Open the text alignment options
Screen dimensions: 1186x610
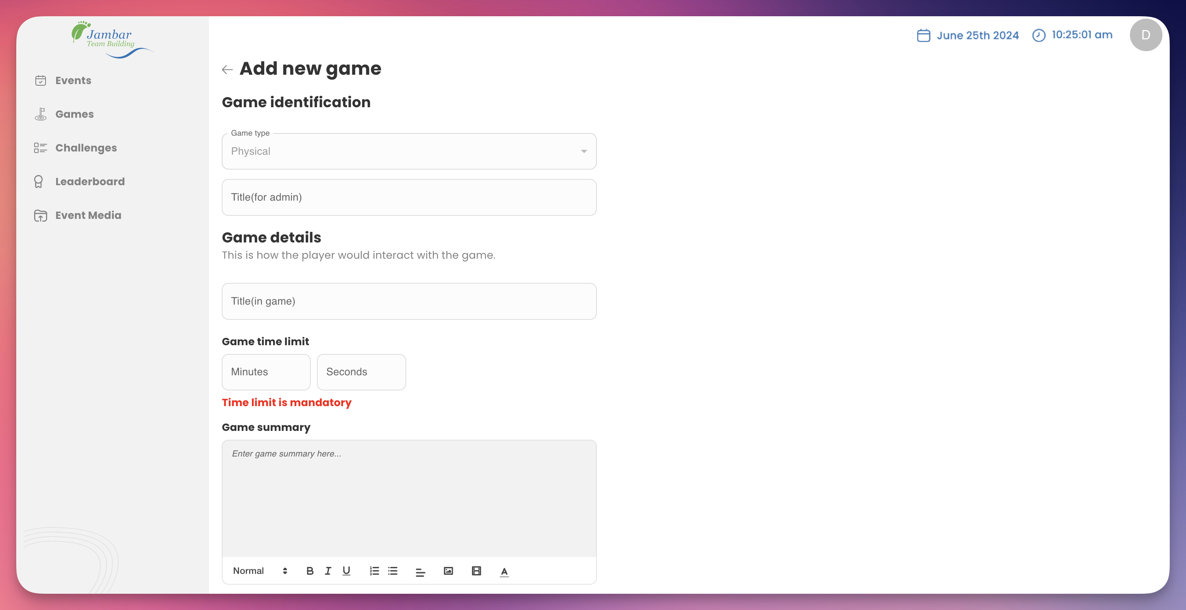[420, 572]
